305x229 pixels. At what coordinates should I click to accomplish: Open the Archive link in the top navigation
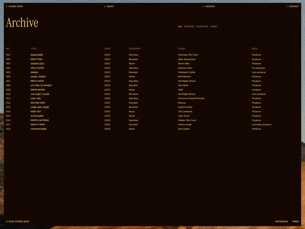[x=209, y=6]
